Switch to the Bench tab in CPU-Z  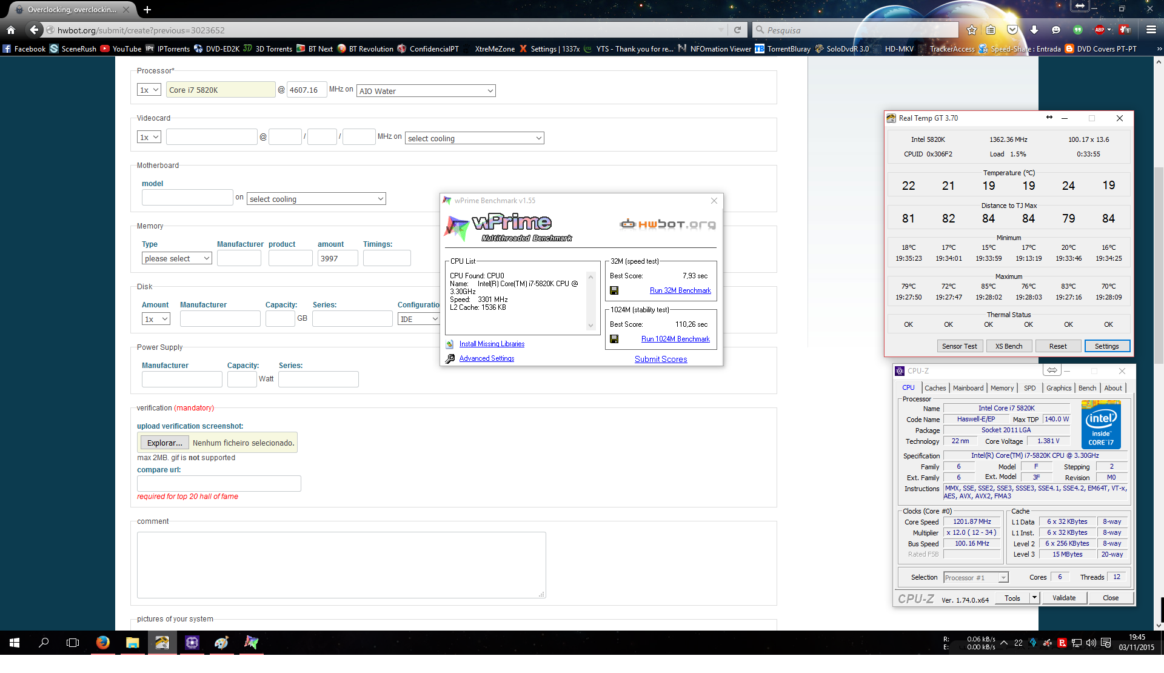pyautogui.click(x=1087, y=388)
